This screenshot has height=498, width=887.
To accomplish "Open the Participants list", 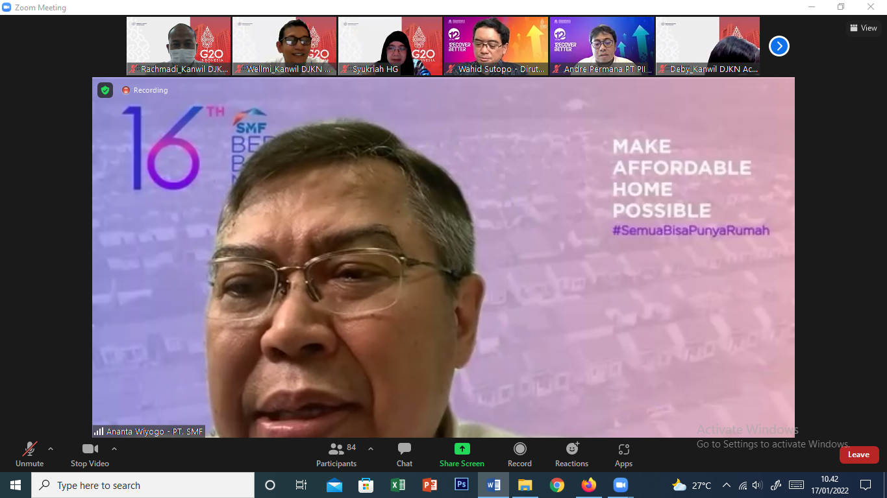I will click(x=336, y=454).
